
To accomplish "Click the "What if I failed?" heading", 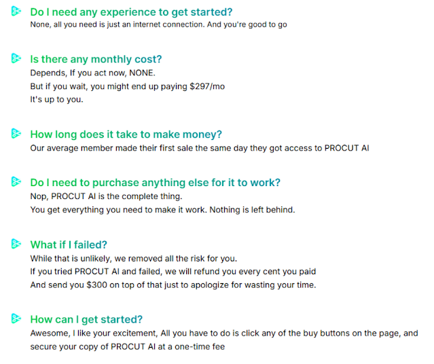I will [x=69, y=244].
